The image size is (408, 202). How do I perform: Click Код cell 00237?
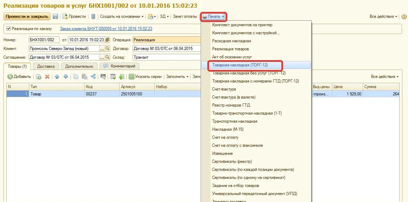pos(102,94)
